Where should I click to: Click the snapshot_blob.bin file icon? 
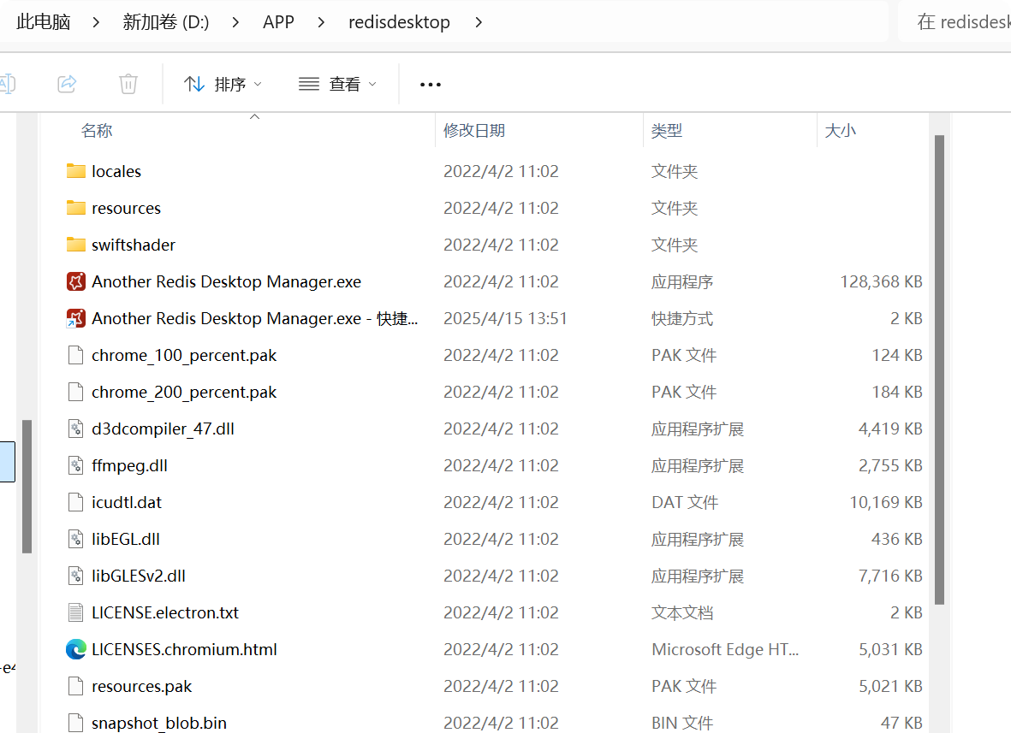75,723
